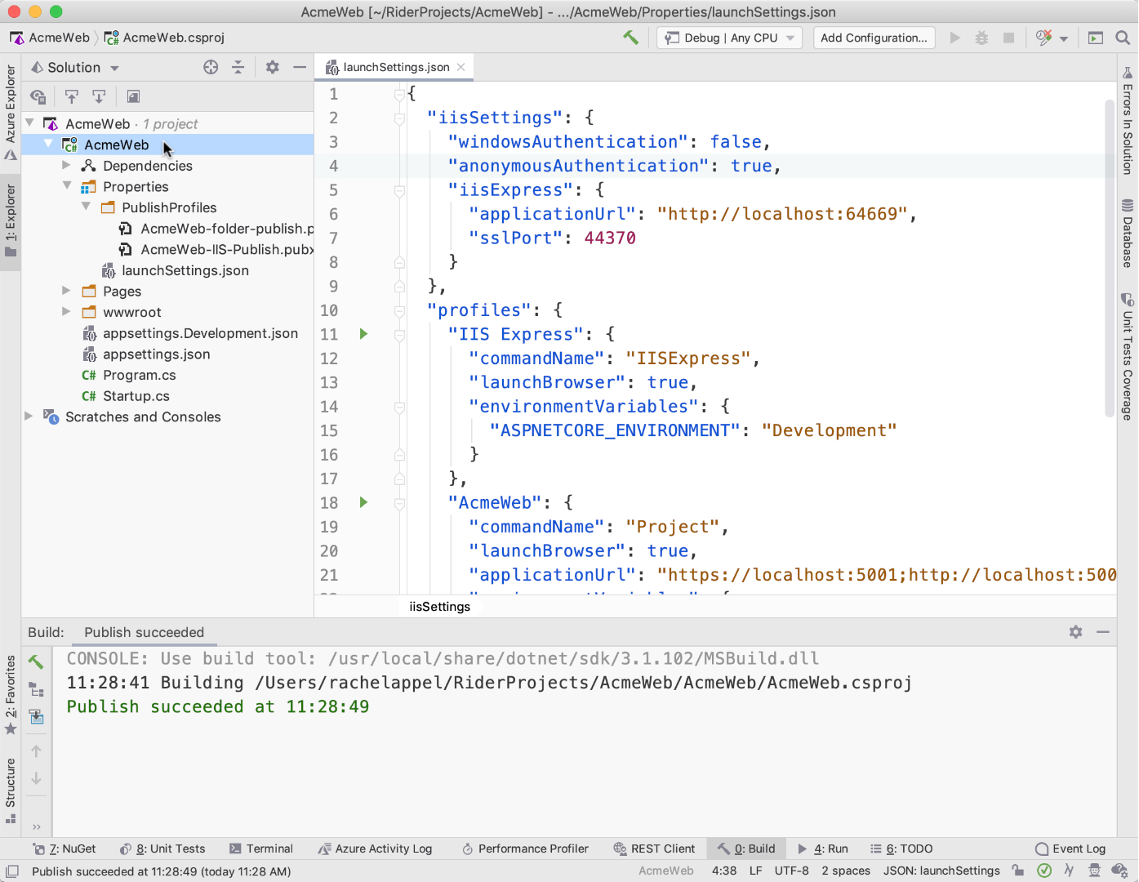1139x882 pixels.
Task: Select launchSettings.json in the tree
Action: [175, 270]
